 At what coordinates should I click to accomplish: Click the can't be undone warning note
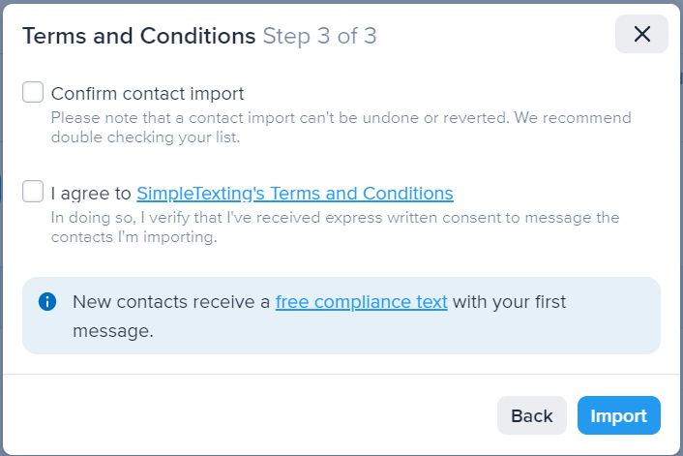pyautogui.click(x=341, y=127)
